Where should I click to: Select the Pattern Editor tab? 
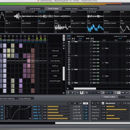pos(109,97)
